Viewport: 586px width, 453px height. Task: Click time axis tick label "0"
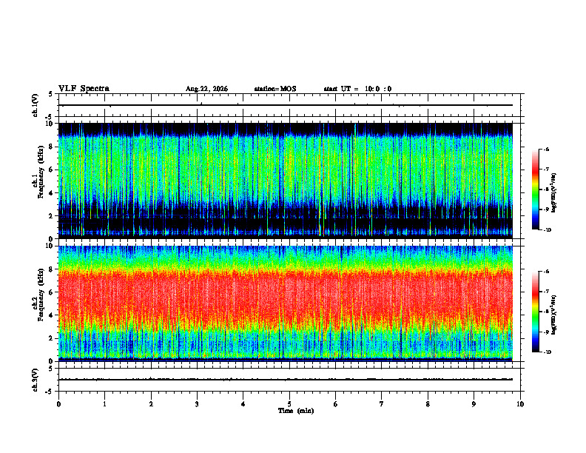58,404
